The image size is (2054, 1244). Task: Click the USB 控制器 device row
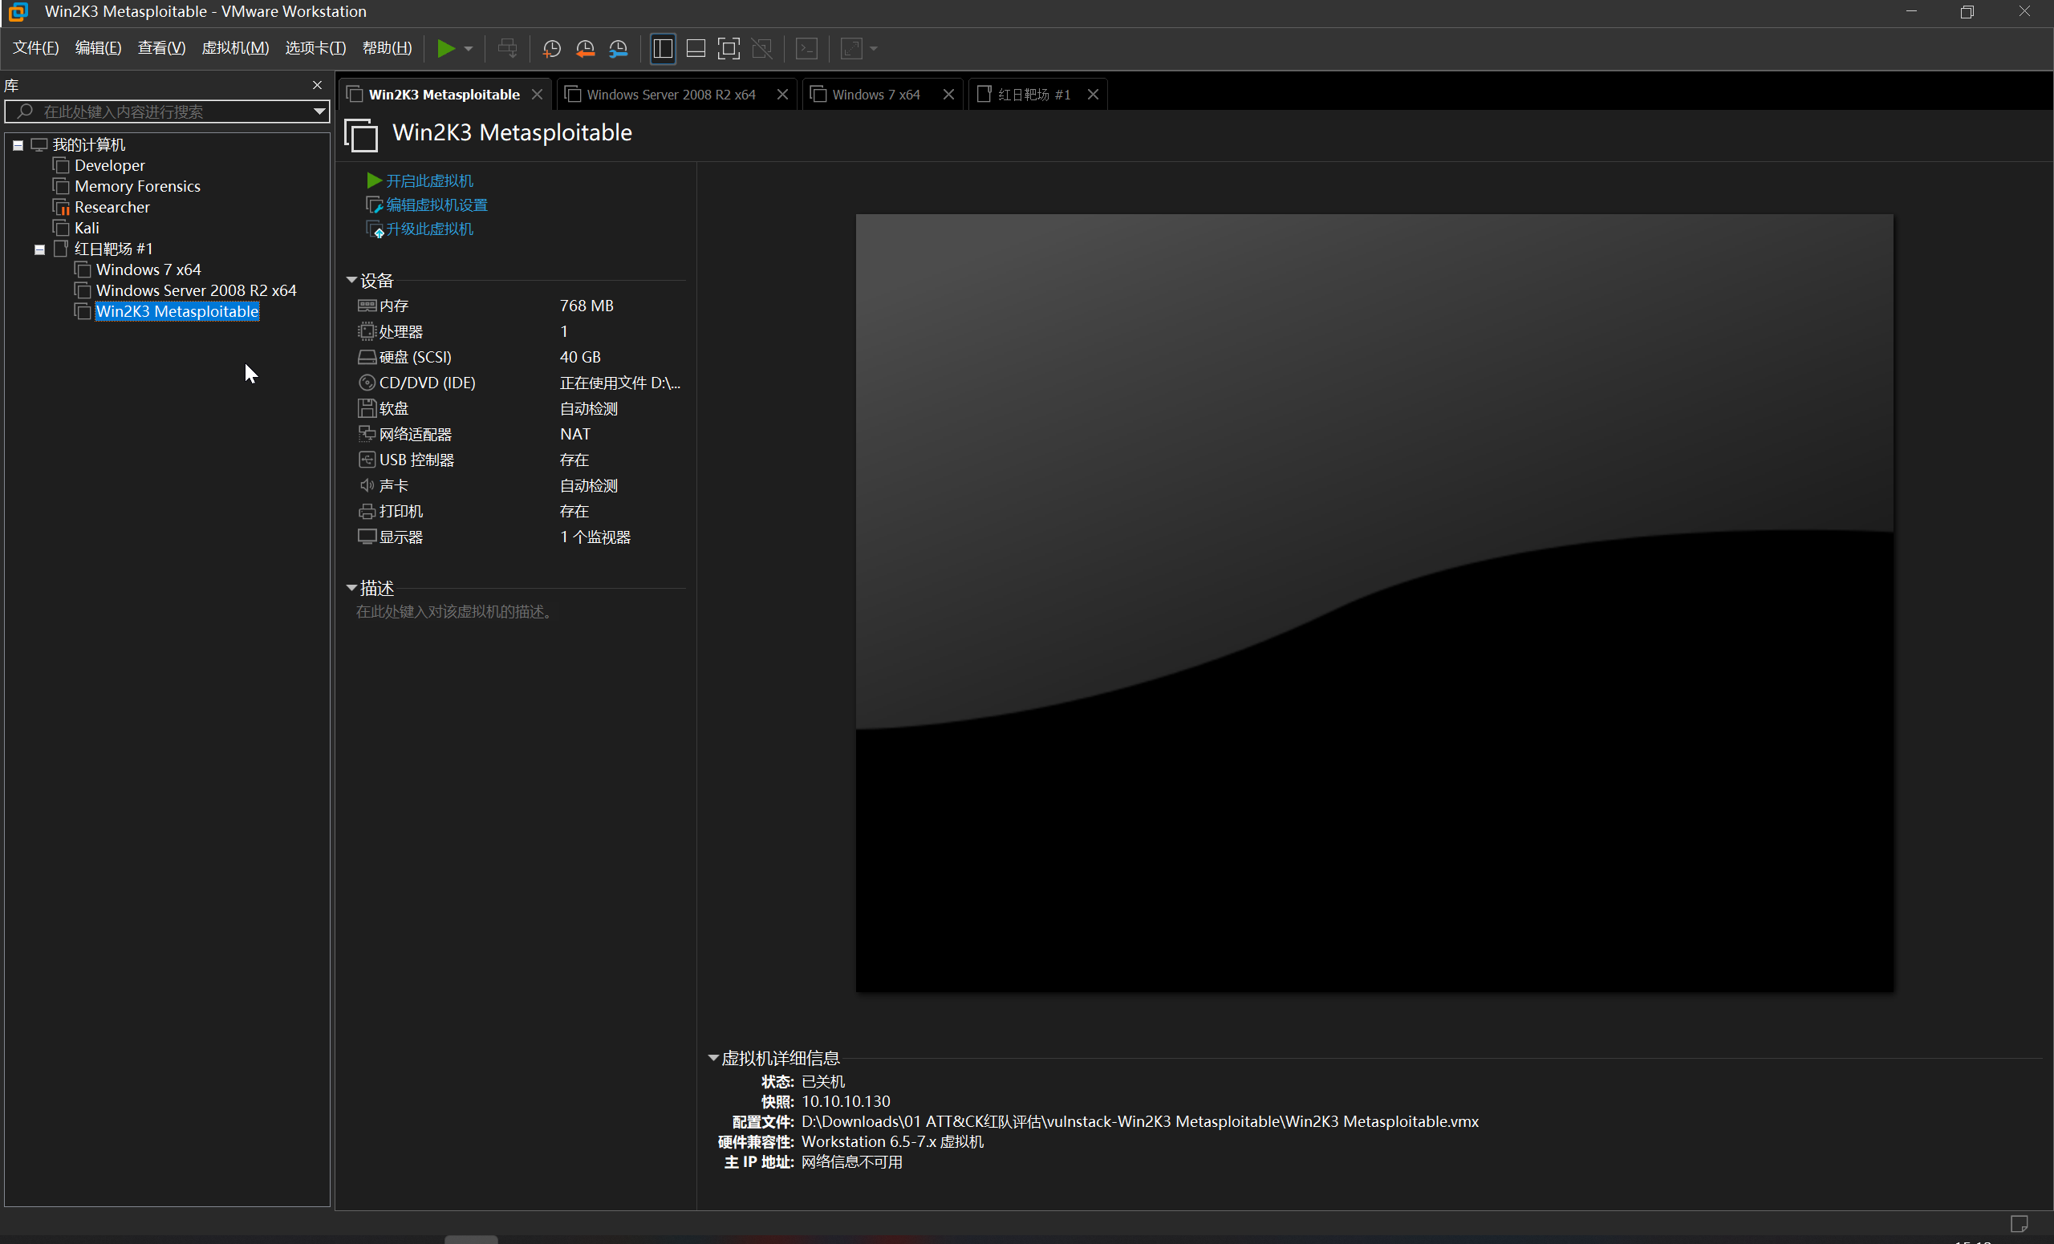coord(518,460)
